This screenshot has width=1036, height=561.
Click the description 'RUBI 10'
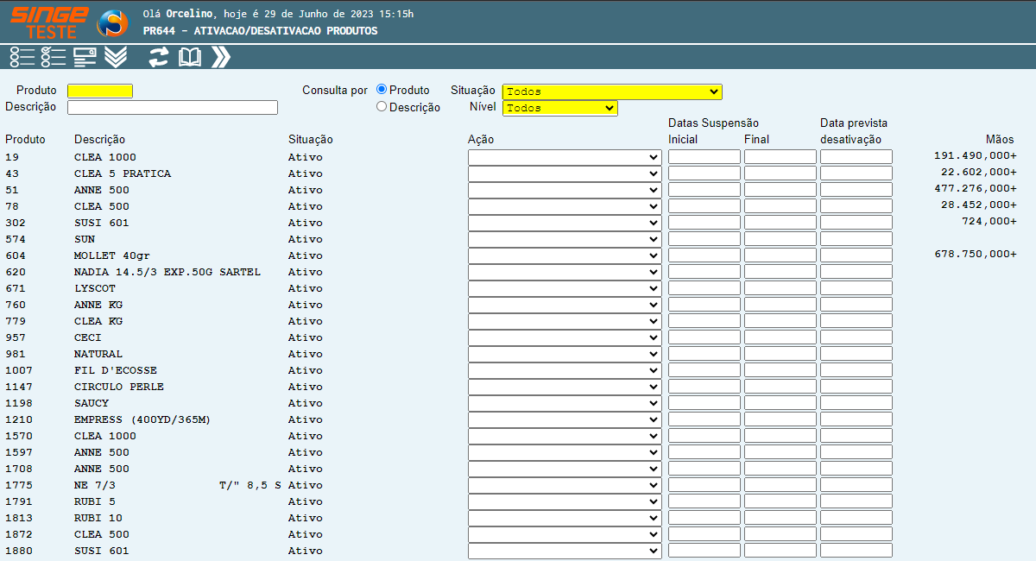98,518
